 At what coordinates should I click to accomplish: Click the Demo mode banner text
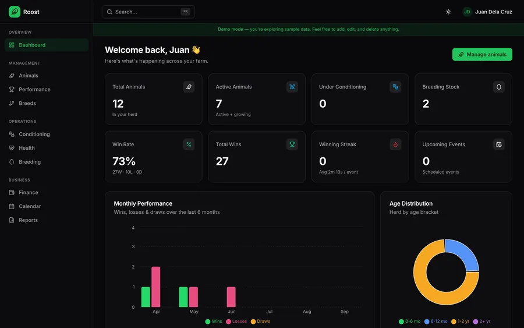pos(308,29)
